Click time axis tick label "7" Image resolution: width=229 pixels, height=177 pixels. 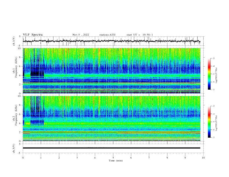pyautogui.click(x=149, y=158)
